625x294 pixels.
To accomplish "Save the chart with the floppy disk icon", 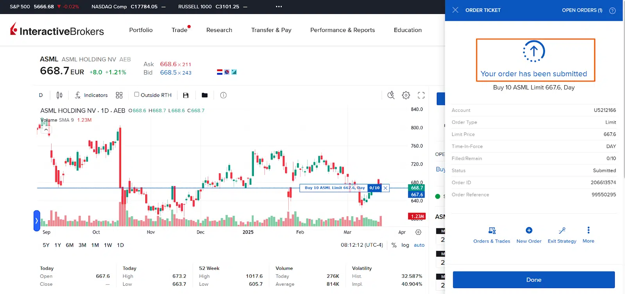I will click(186, 95).
